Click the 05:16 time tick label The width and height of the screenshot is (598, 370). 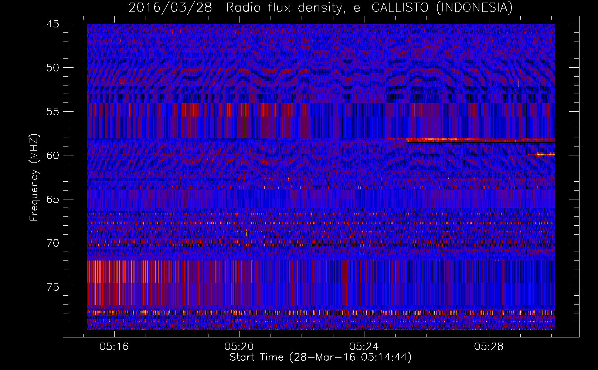click(114, 347)
